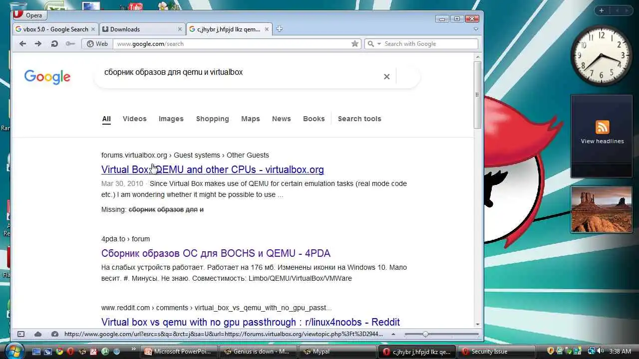Open the Opera main menu button

[30, 15]
